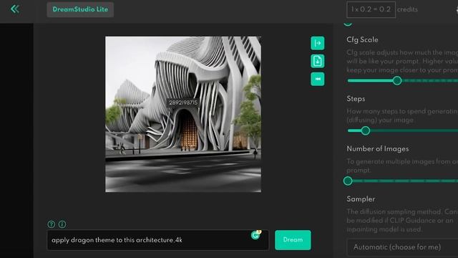Click the Number of Images heading
This screenshot has height=258, width=458.
[x=378, y=149]
